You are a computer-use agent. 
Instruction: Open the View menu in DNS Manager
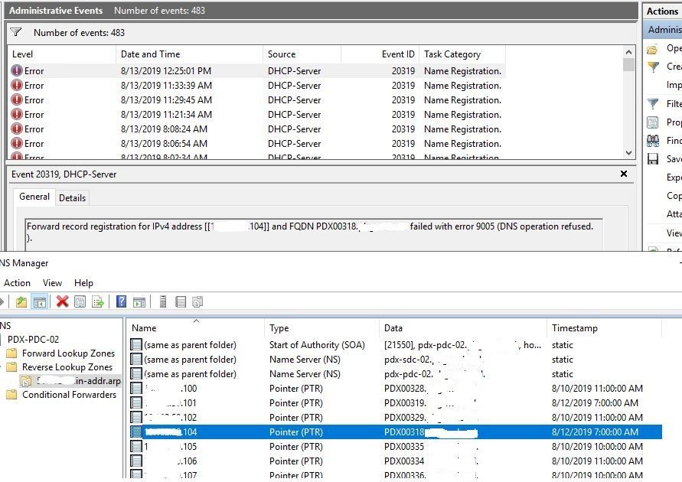[52, 283]
